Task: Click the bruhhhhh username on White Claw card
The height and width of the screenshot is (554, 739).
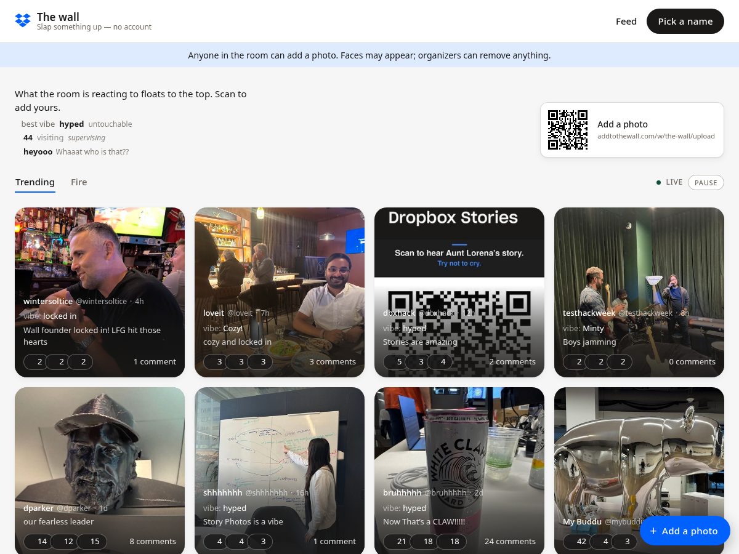Action: pos(402,492)
